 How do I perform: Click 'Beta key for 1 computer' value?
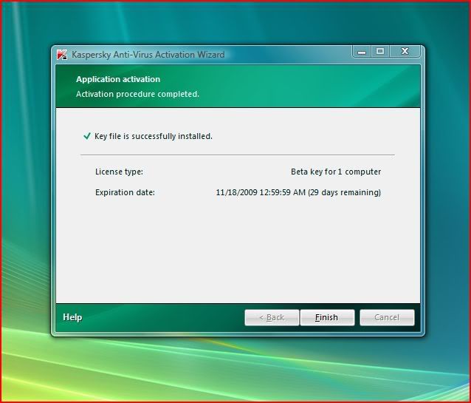[336, 172]
